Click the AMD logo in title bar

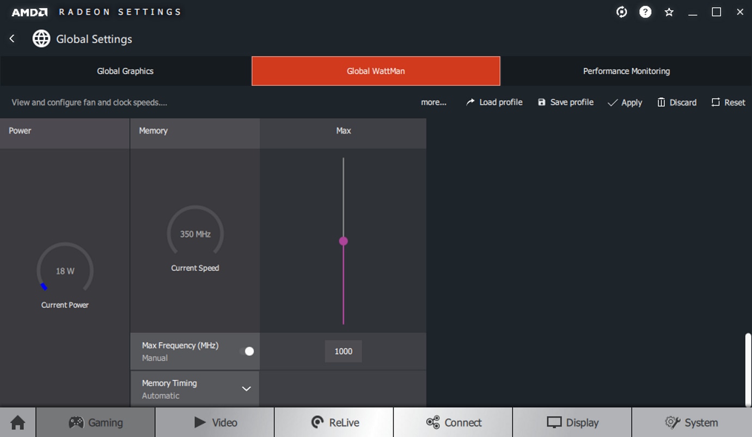pos(29,12)
